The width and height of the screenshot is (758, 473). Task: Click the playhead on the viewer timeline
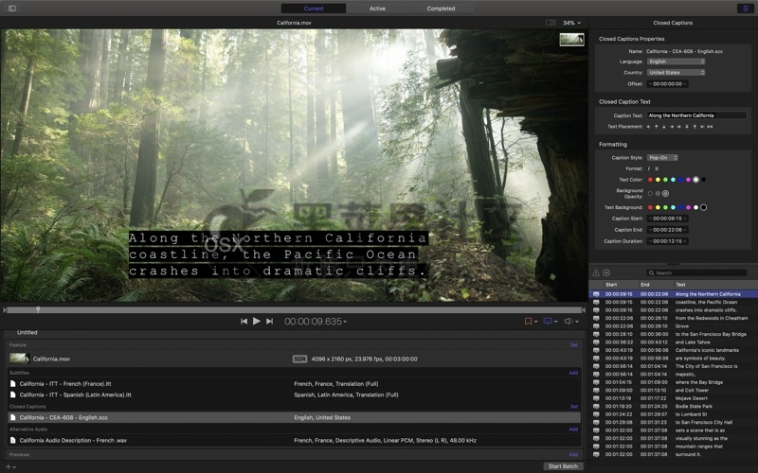click(38, 310)
